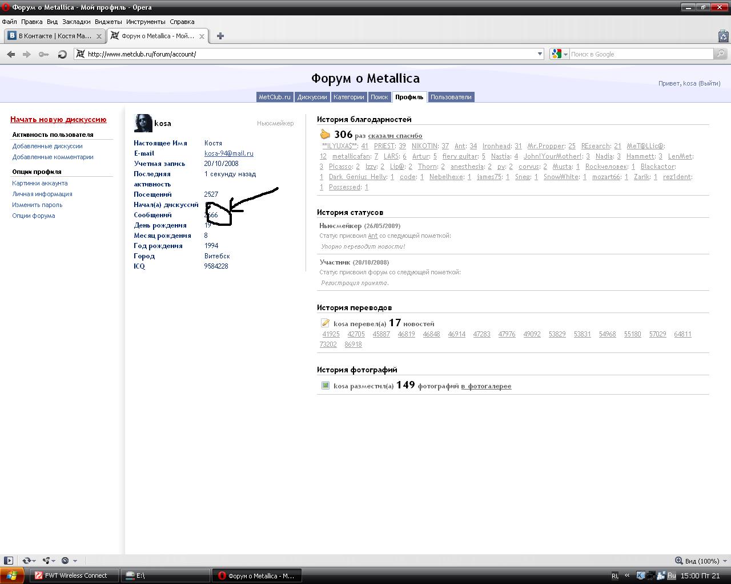The image size is (731, 584).
Task: Open the Google search engine selector dropdown
Action: (x=560, y=54)
